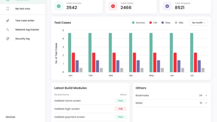Open My test runs in sidebar
This screenshot has width=217, height=122.
23,8
